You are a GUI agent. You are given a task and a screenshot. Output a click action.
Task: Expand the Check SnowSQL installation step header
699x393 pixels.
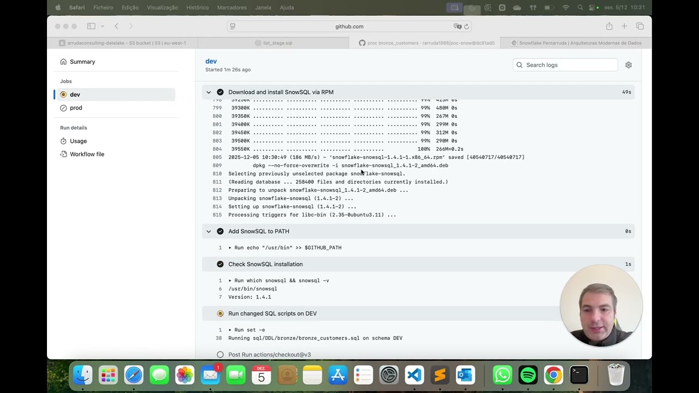coord(418,264)
